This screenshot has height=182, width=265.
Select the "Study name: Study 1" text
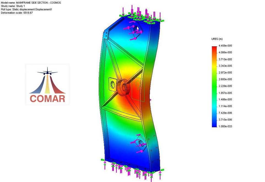pyautogui.click(x=13, y=6)
